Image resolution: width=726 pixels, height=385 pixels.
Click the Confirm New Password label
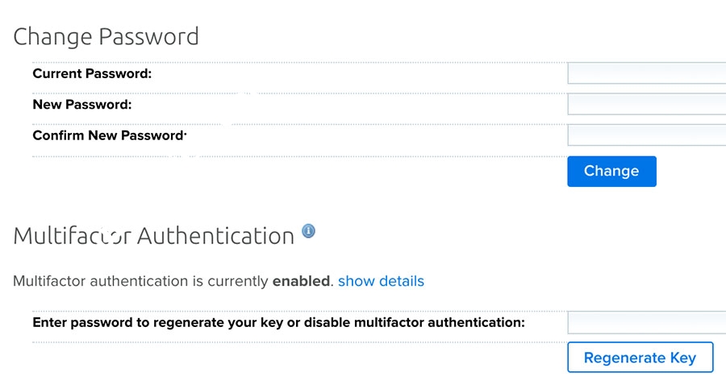click(x=109, y=135)
